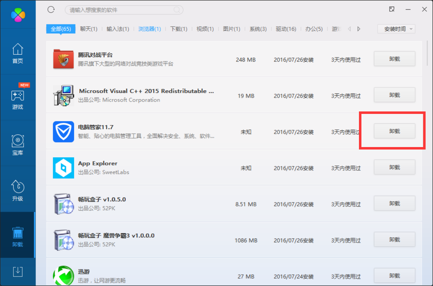Click the 腾讯对战平台 red app icon
This screenshot has width=433, height=286.
[x=63, y=59]
